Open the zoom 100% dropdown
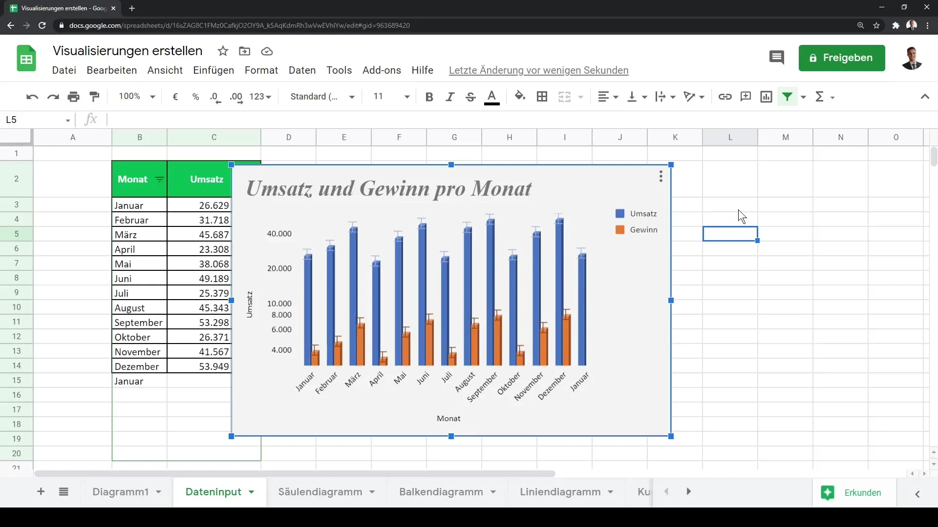938x527 pixels. (x=137, y=97)
